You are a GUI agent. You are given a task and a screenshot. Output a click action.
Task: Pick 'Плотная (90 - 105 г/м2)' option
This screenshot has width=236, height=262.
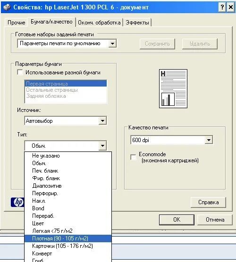[x=68, y=238]
